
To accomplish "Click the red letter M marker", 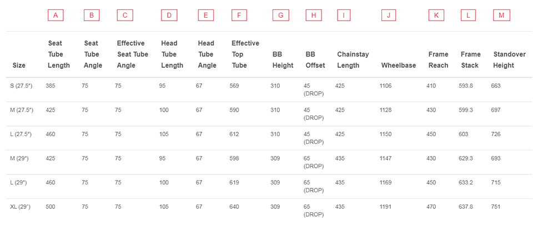I will [501, 16].
